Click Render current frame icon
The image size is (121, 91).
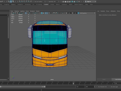point(66,2)
